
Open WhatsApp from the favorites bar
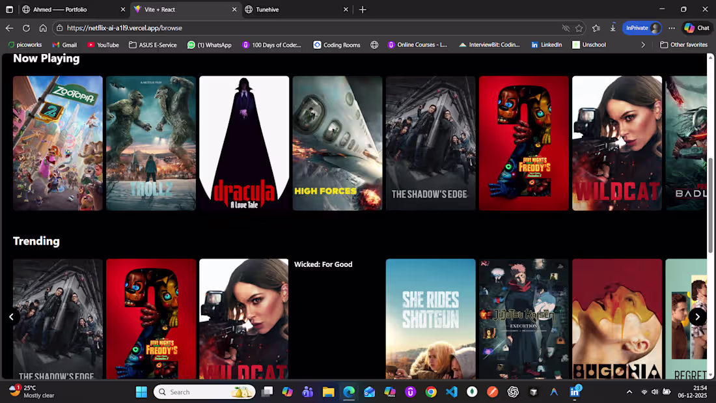coord(210,44)
